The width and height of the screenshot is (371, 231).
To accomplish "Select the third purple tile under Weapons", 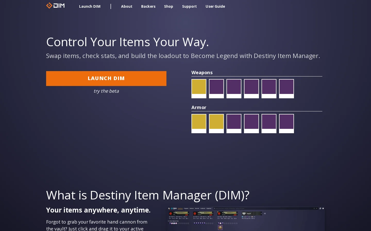I will 251,89.
